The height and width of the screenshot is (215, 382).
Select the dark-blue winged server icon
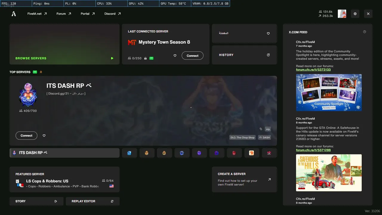(x=182, y=153)
